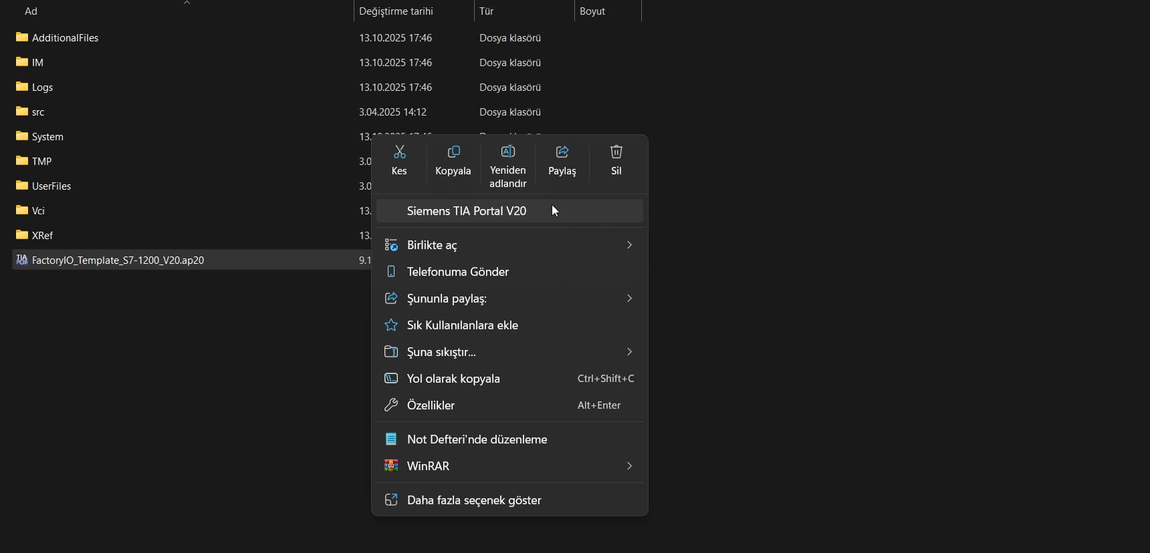Click star icon for Sık Kullanılanlara ekle
The height and width of the screenshot is (553, 1150).
(x=391, y=325)
